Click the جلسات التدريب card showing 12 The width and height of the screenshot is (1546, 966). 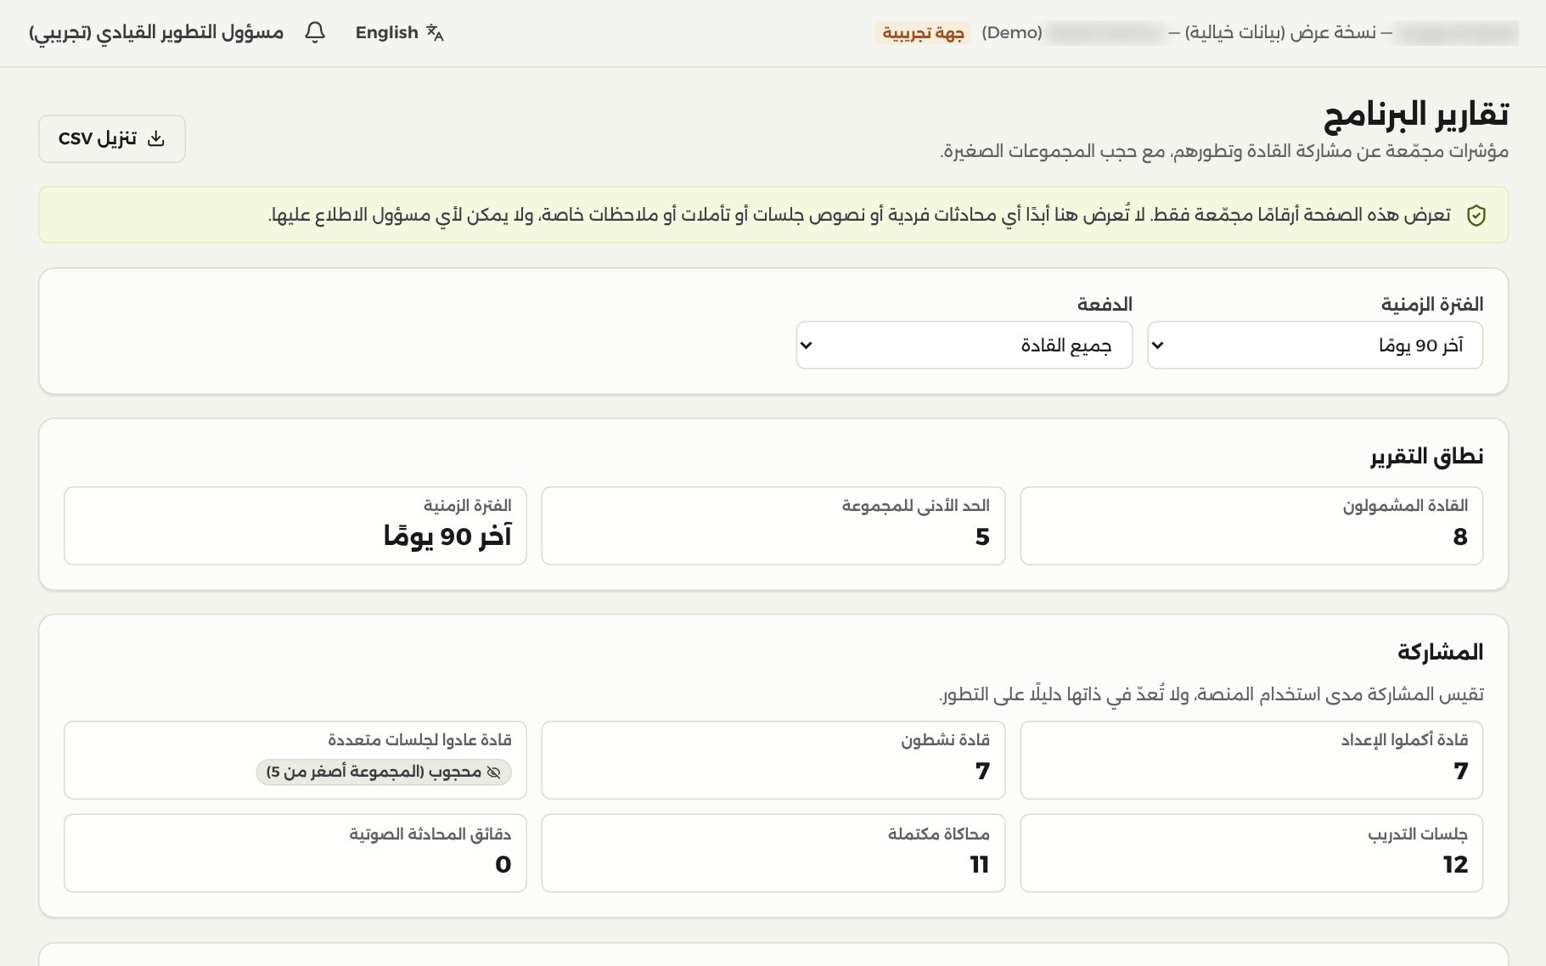(x=1251, y=853)
